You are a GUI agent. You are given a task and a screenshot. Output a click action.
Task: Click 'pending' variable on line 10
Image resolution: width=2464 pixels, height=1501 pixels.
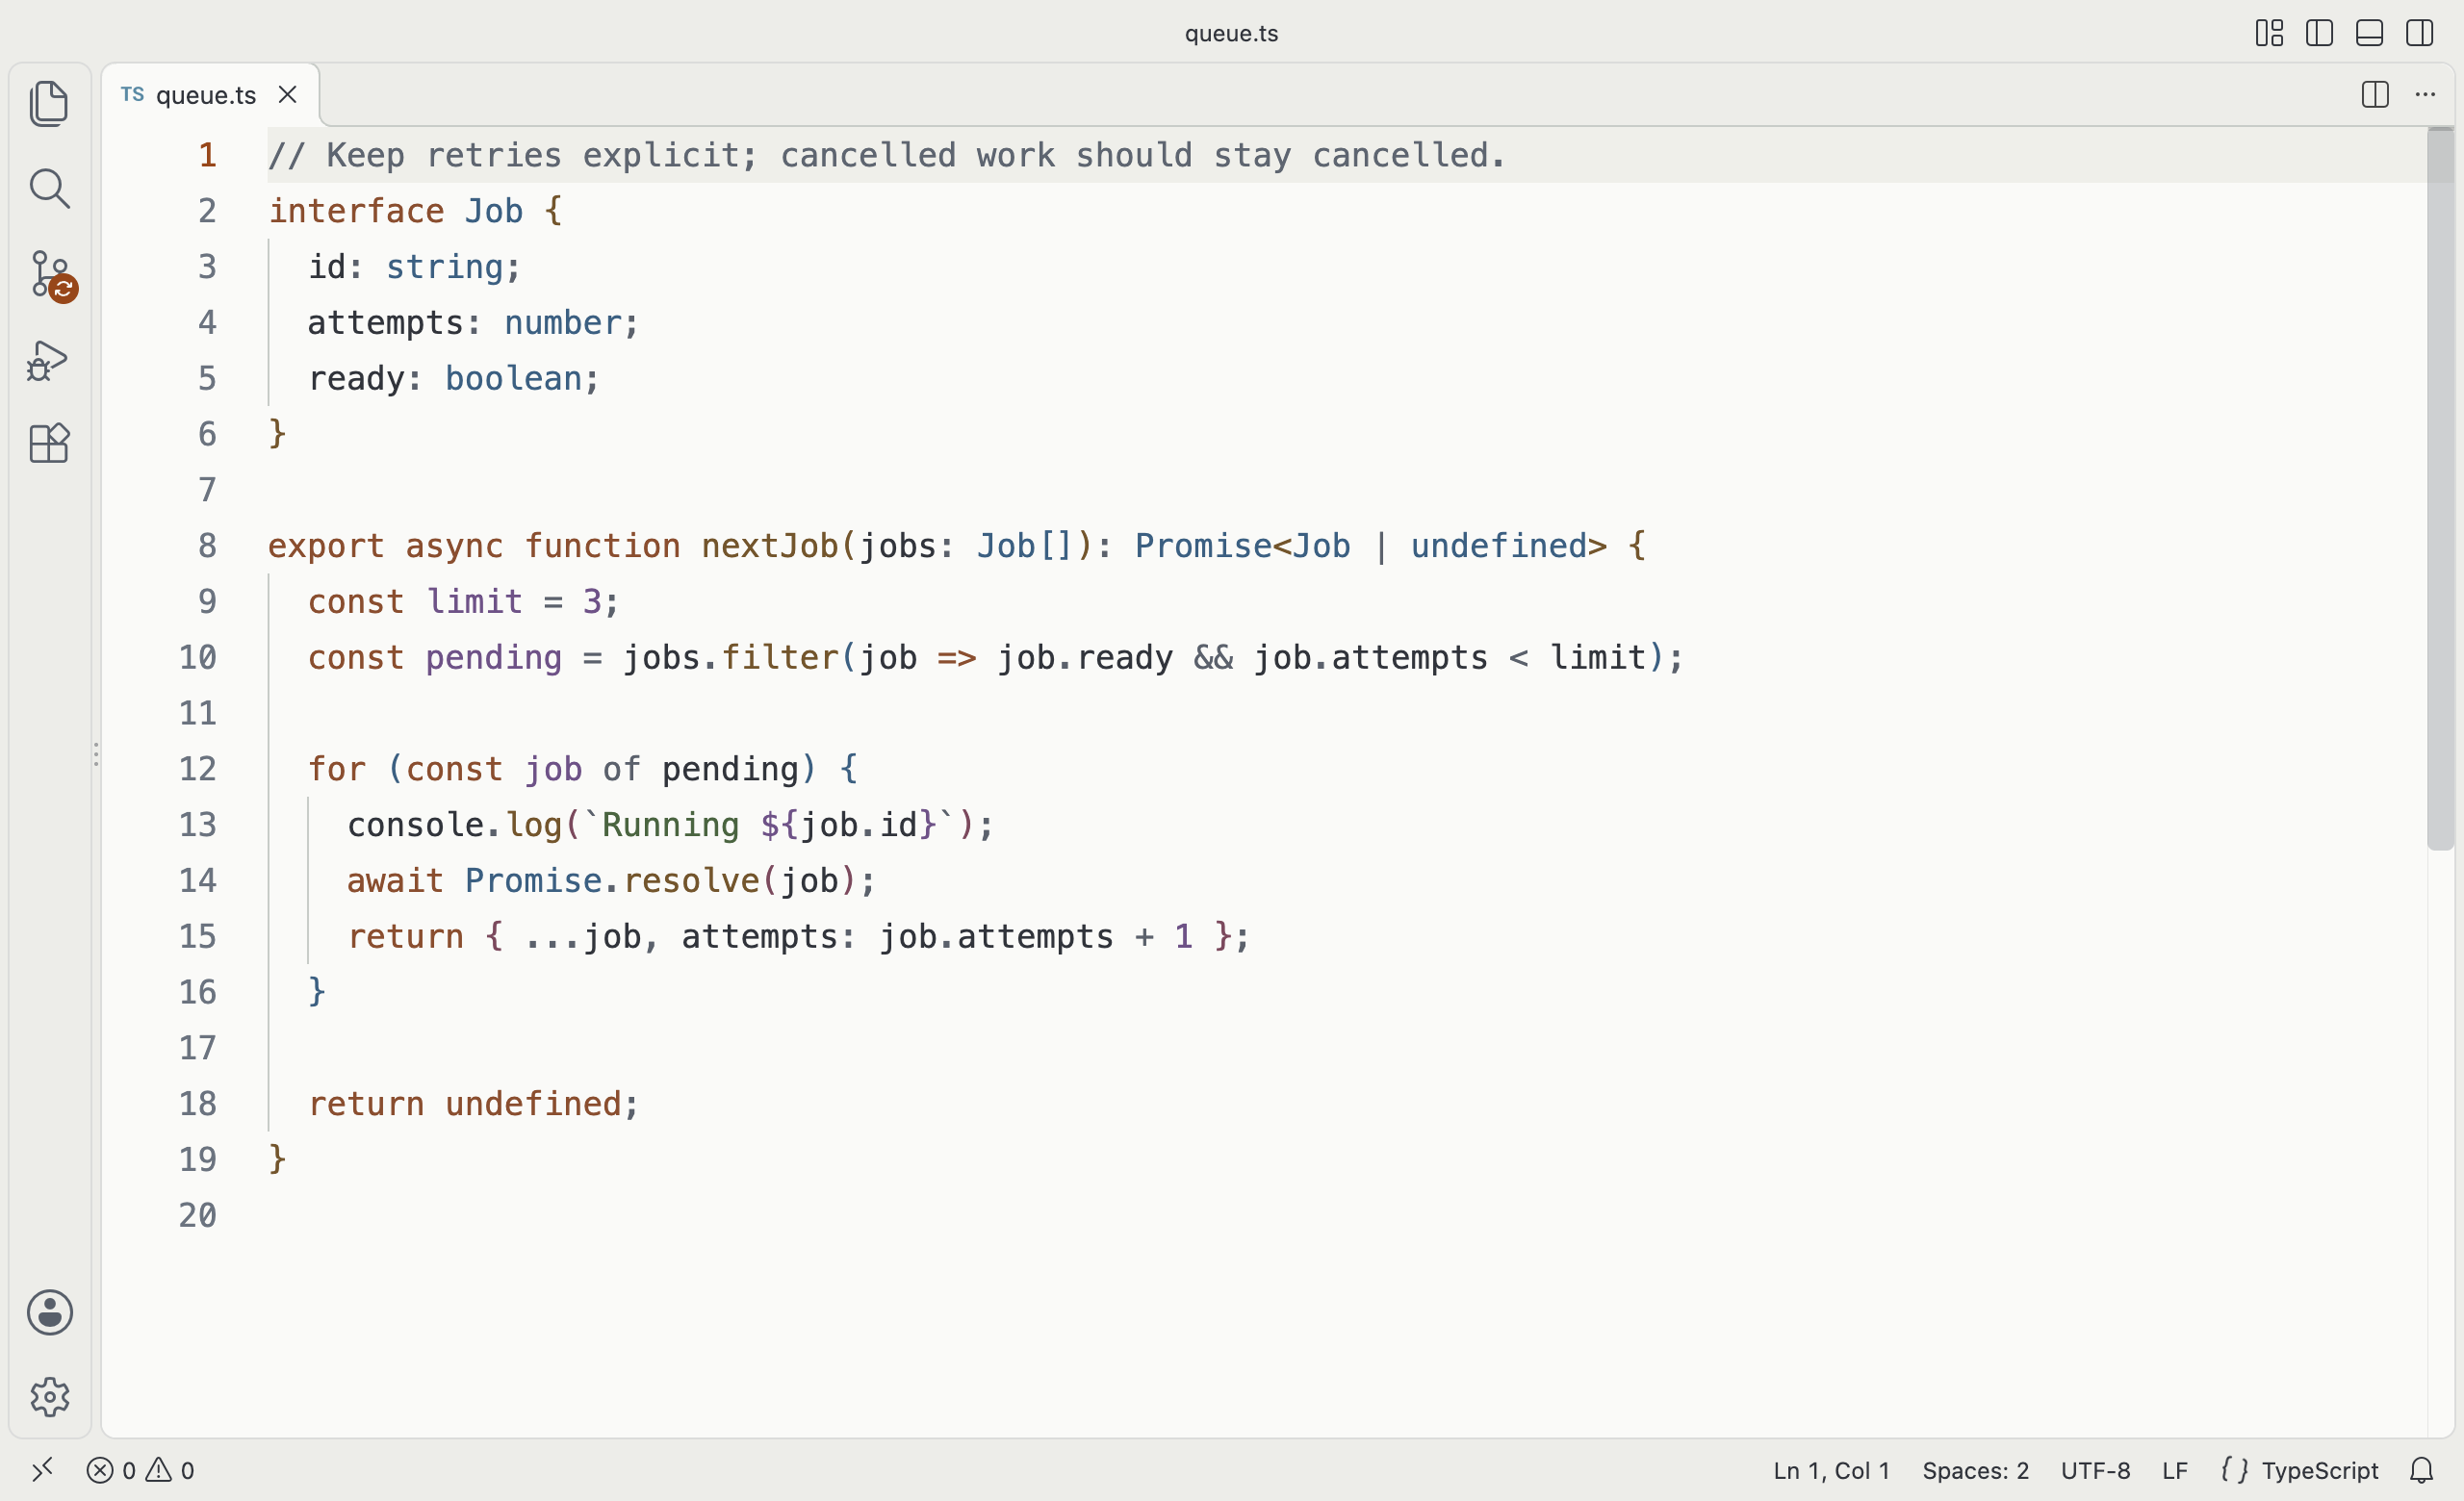tap(494, 657)
